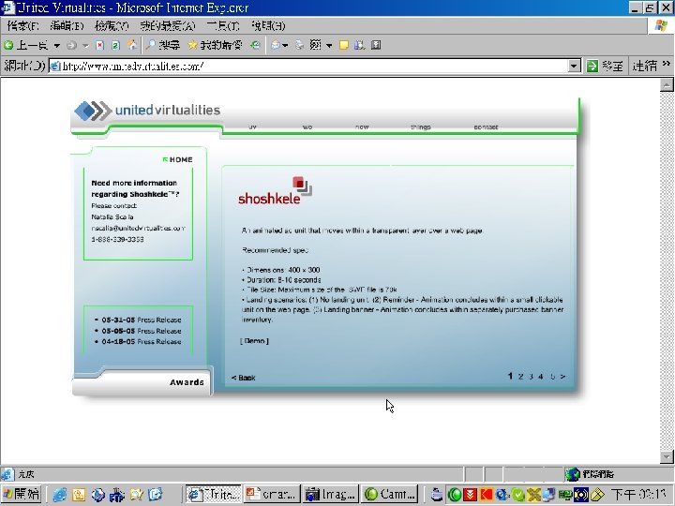The width and height of the screenshot is (675, 506).
Task: Open the Forward button history dropdown arrow
Action: pos(85,45)
